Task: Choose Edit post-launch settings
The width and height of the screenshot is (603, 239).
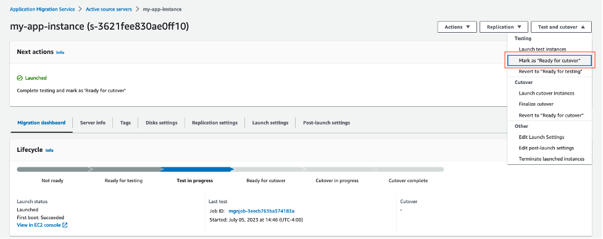Action: 546,148
